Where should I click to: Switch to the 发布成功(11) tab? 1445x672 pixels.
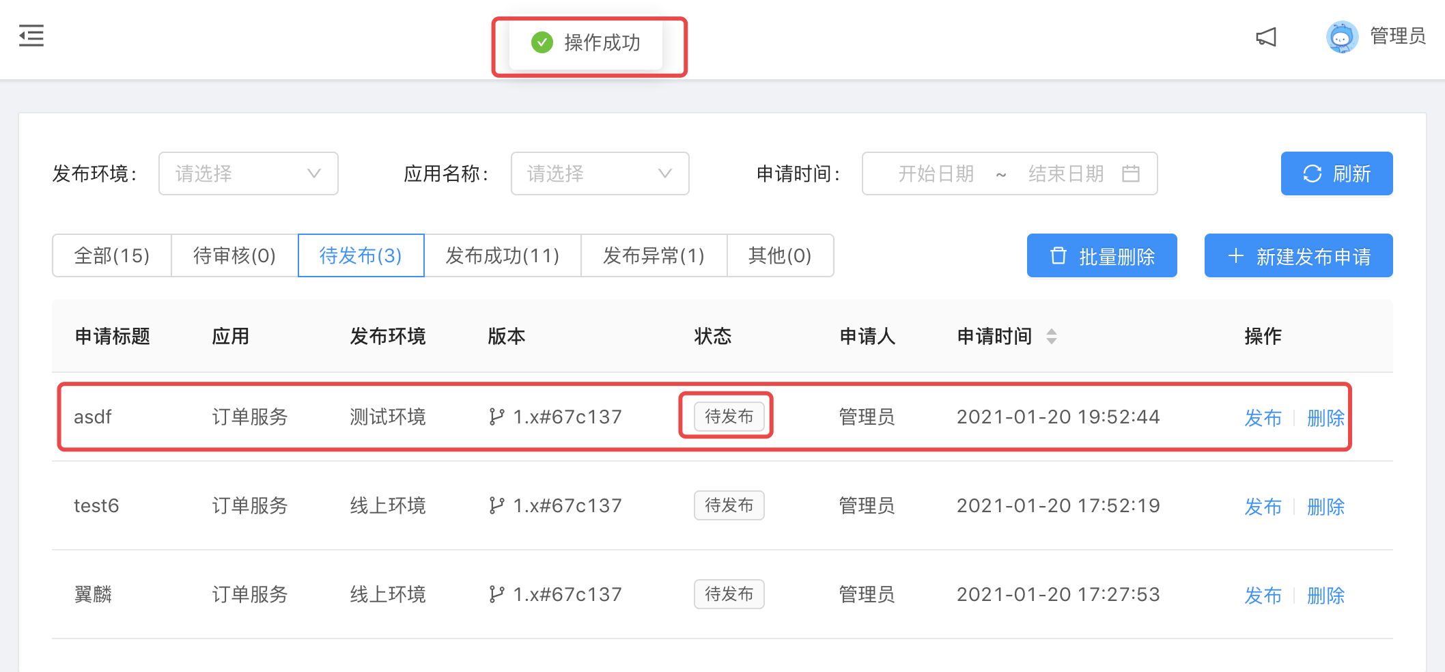pyautogui.click(x=503, y=255)
